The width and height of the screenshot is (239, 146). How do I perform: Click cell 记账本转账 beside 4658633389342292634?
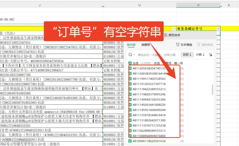tap(113, 61)
